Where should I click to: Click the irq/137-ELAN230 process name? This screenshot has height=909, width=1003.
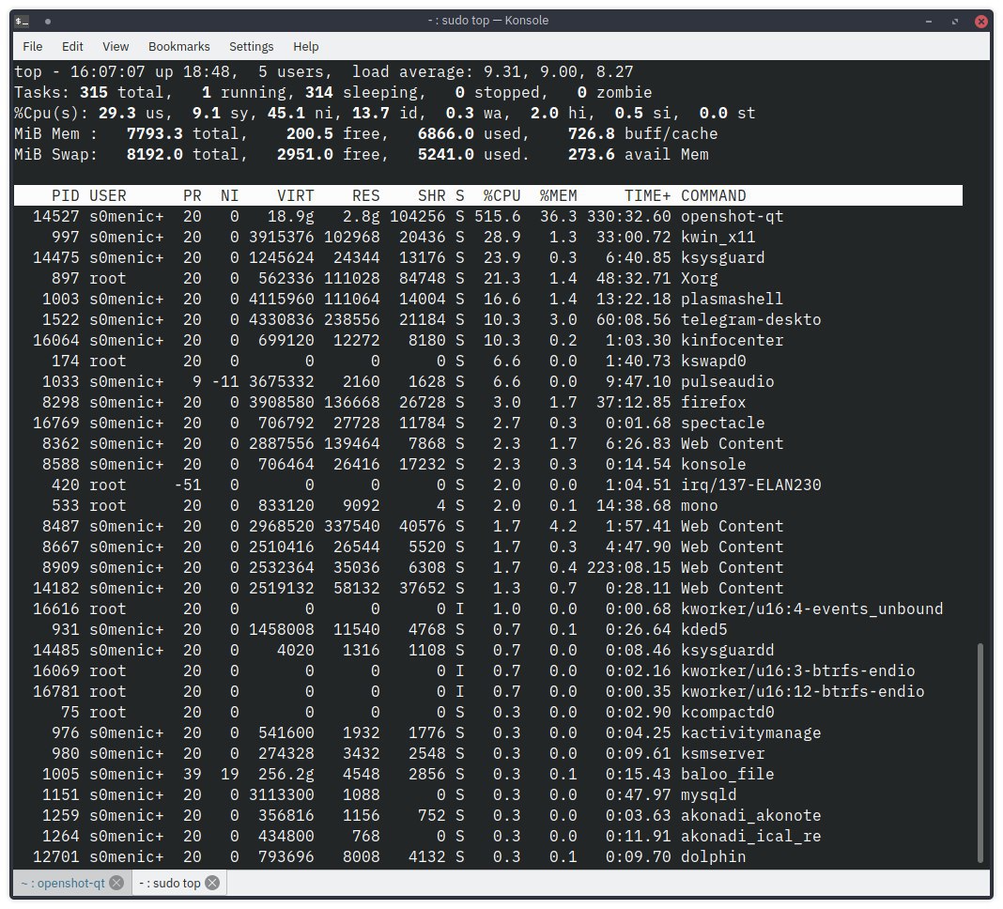point(751,485)
